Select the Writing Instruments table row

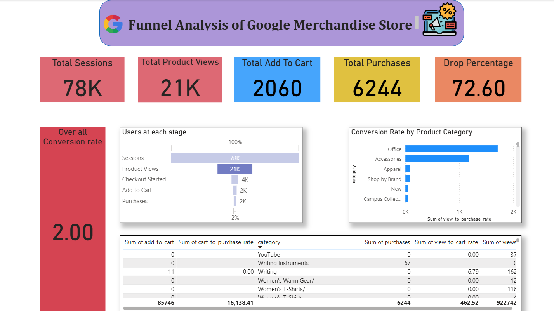[320, 263]
